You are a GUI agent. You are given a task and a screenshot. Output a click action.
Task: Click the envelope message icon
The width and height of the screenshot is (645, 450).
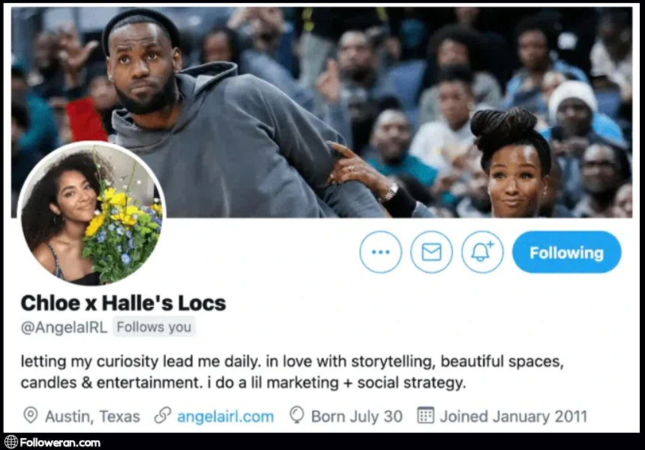coord(431,252)
